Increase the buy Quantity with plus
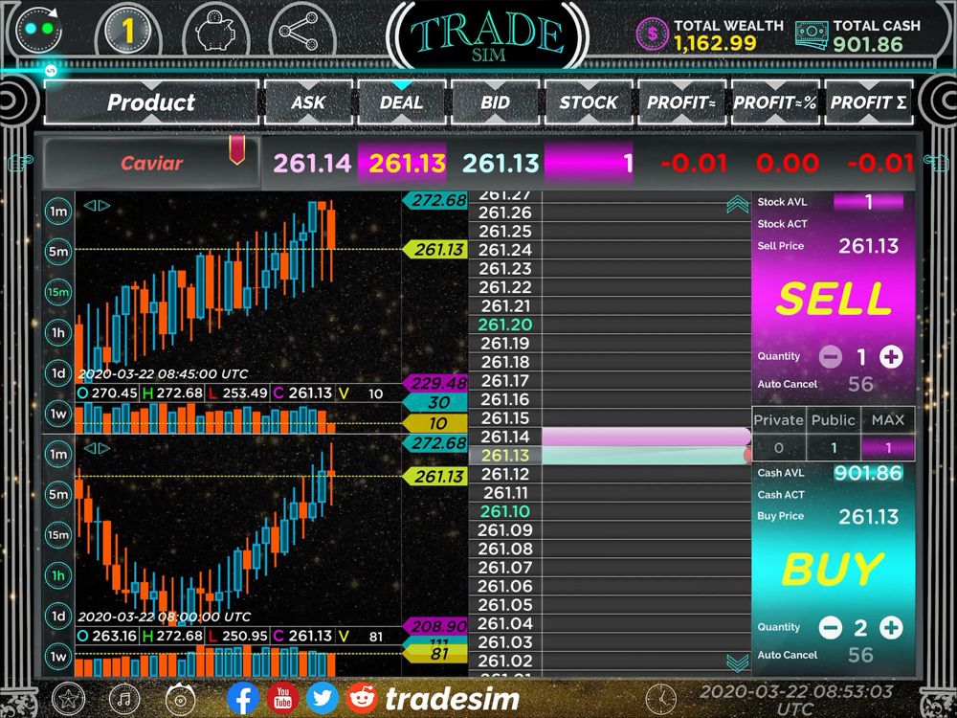 [x=891, y=627]
